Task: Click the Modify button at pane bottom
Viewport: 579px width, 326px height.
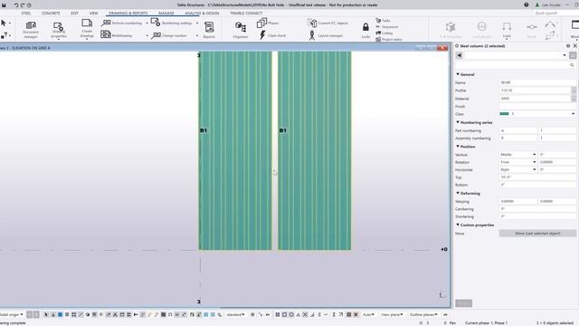Action: click(463, 303)
